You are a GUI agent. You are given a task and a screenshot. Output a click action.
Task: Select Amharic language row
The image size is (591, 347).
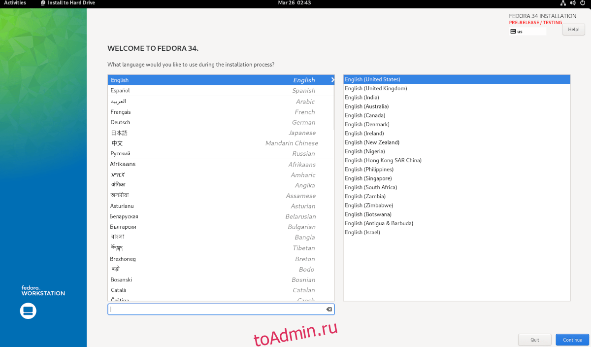pos(221,175)
